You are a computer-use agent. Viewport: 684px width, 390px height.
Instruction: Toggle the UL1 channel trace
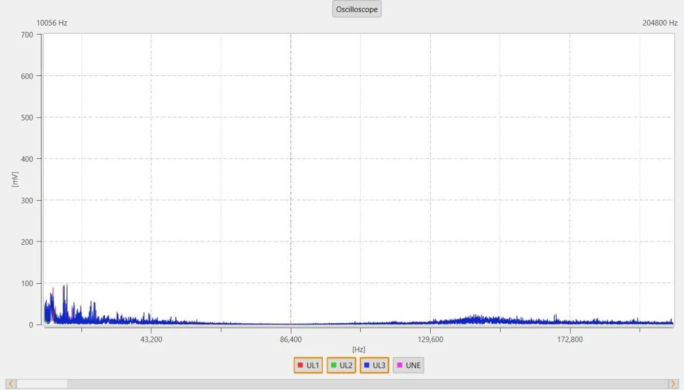click(x=308, y=365)
